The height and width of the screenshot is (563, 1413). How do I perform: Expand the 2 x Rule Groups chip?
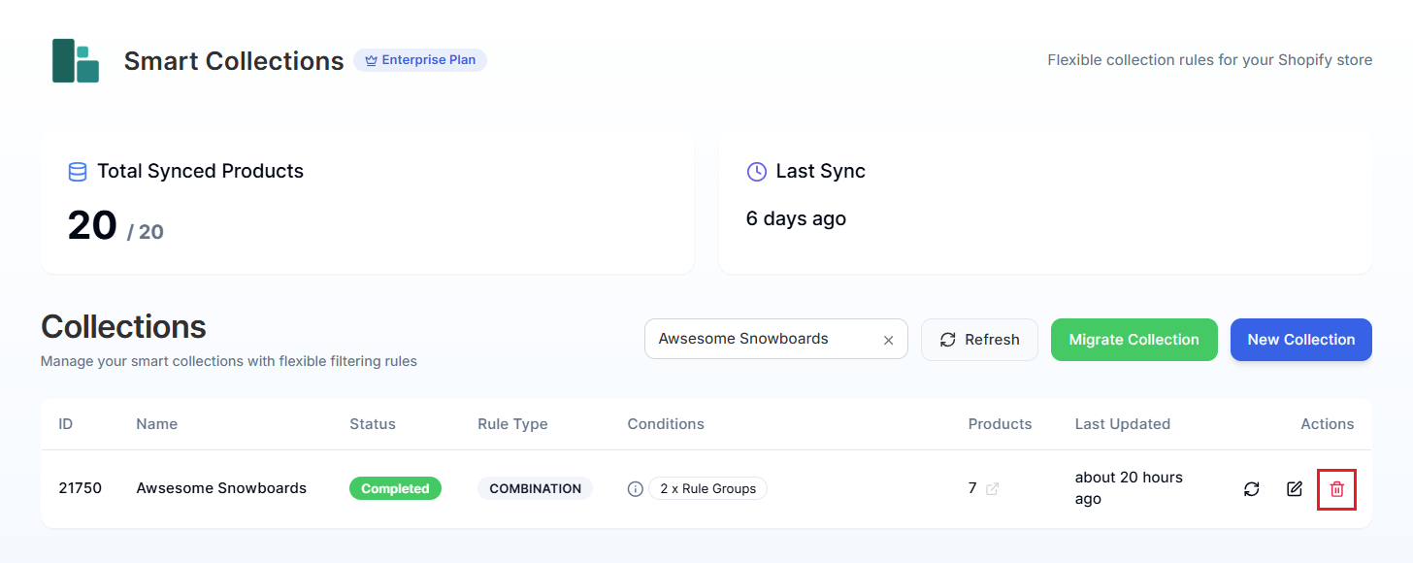pyautogui.click(x=708, y=488)
